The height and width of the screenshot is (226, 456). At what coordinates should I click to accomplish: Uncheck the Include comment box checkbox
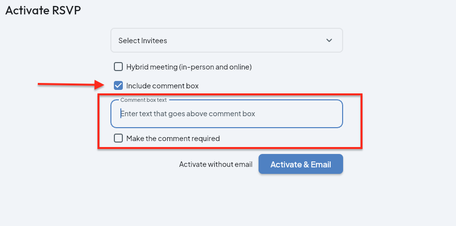118,85
